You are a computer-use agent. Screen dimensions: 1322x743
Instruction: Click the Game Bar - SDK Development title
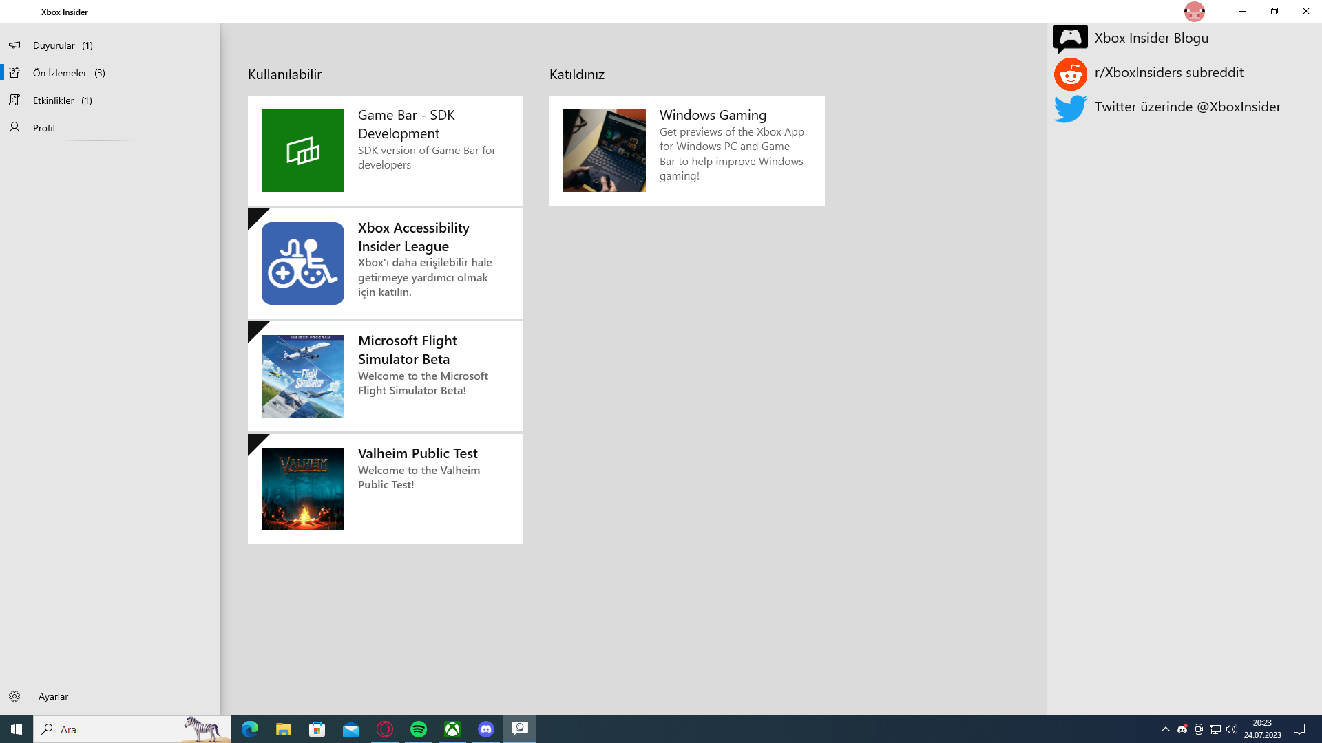click(x=406, y=124)
